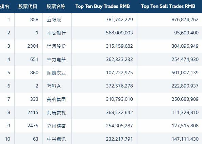Select stock name 平安银行

56,33
